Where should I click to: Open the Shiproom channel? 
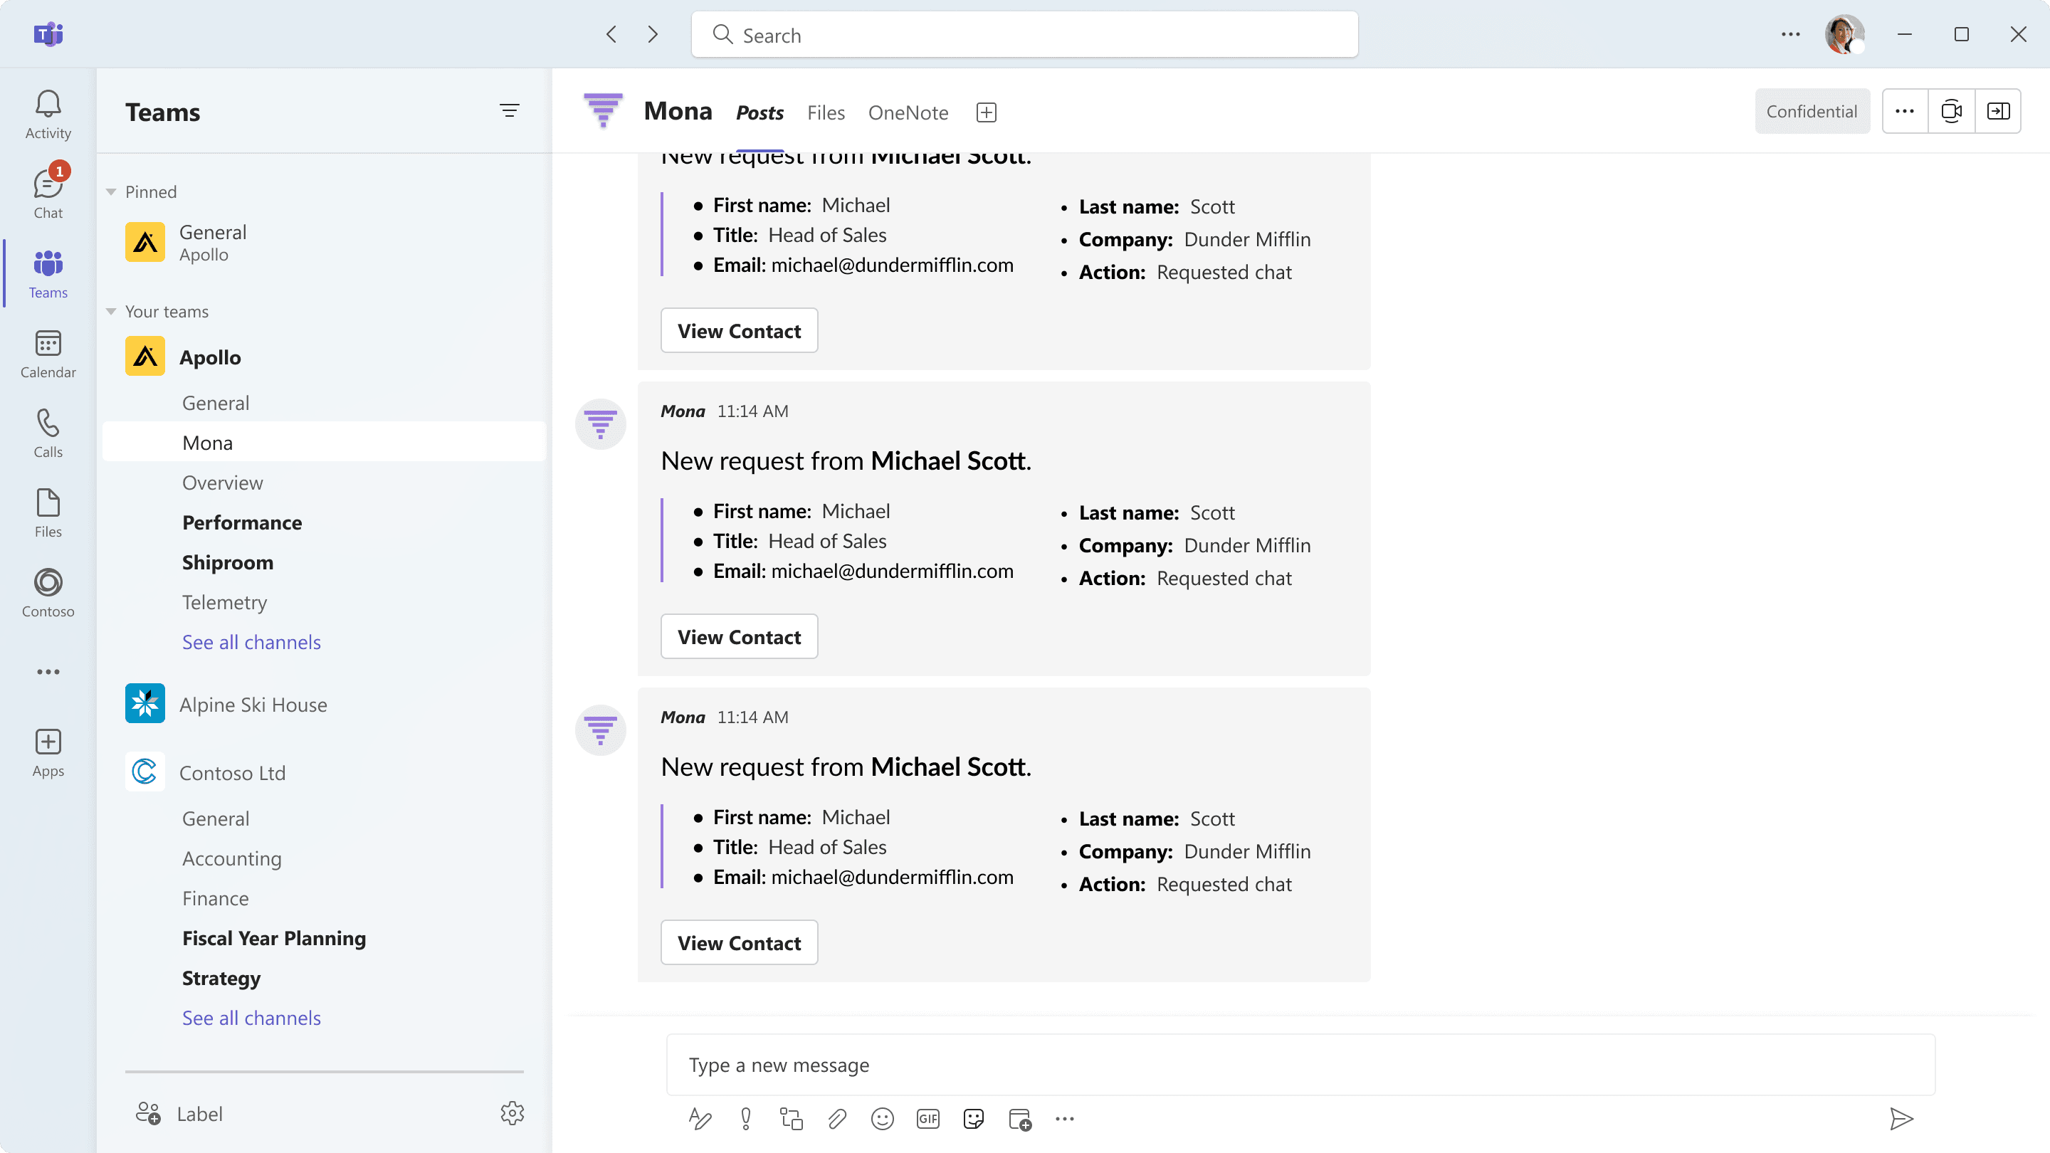(324, 562)
